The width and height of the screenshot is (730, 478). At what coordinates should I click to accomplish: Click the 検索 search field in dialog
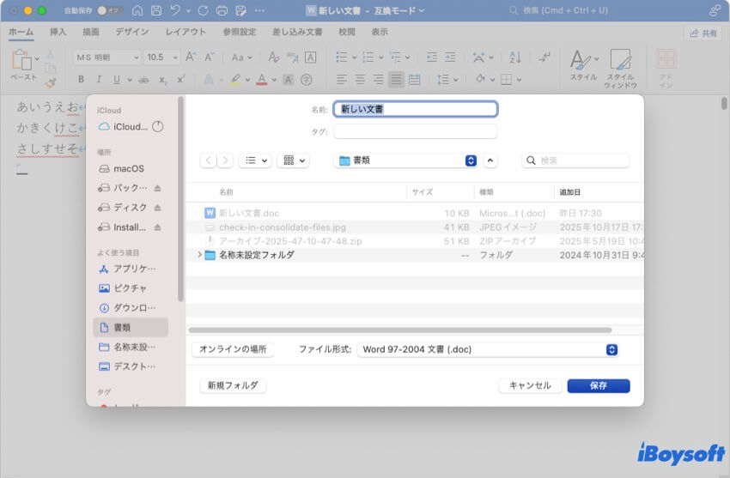click(x=575, y=160)
